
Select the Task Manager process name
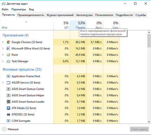click(x=20, y=61)
